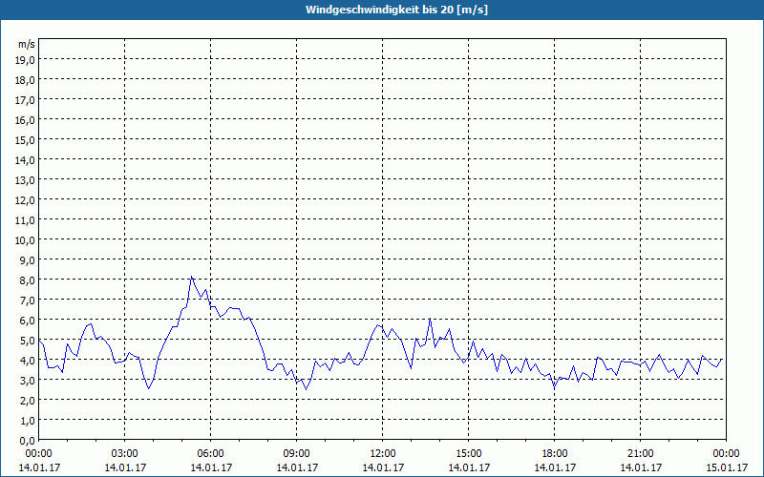
Task: Click the "1,0" y-axis label
Action: point(28,421)
